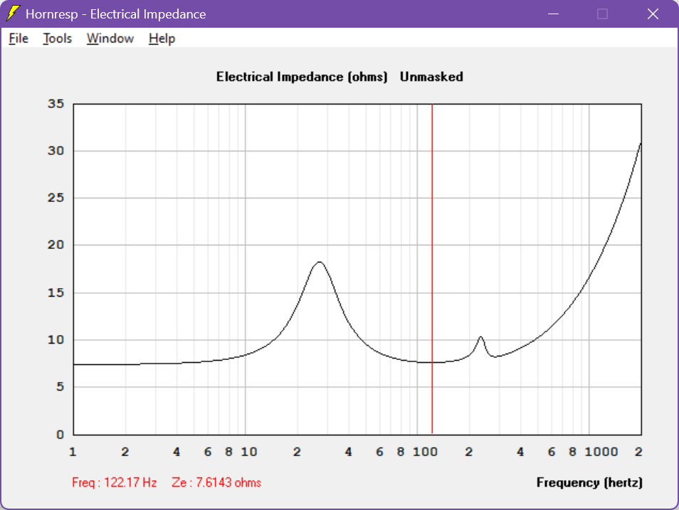Click the x-axis label 100
Screen dimensions: 679x510
point(425,452)
